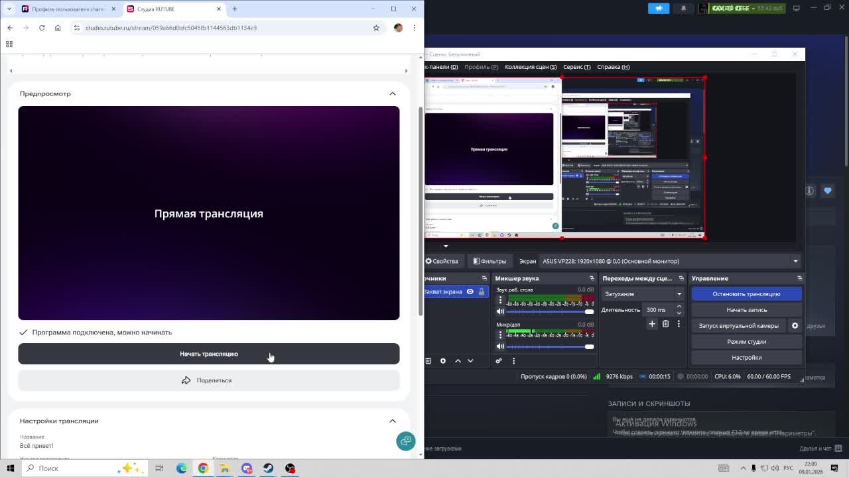This screenshot has height=477, width=849.
Task: Open the RUTUBE support chat widget
Action: [405, 441]
